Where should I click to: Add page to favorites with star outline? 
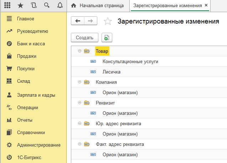point(108,21)
